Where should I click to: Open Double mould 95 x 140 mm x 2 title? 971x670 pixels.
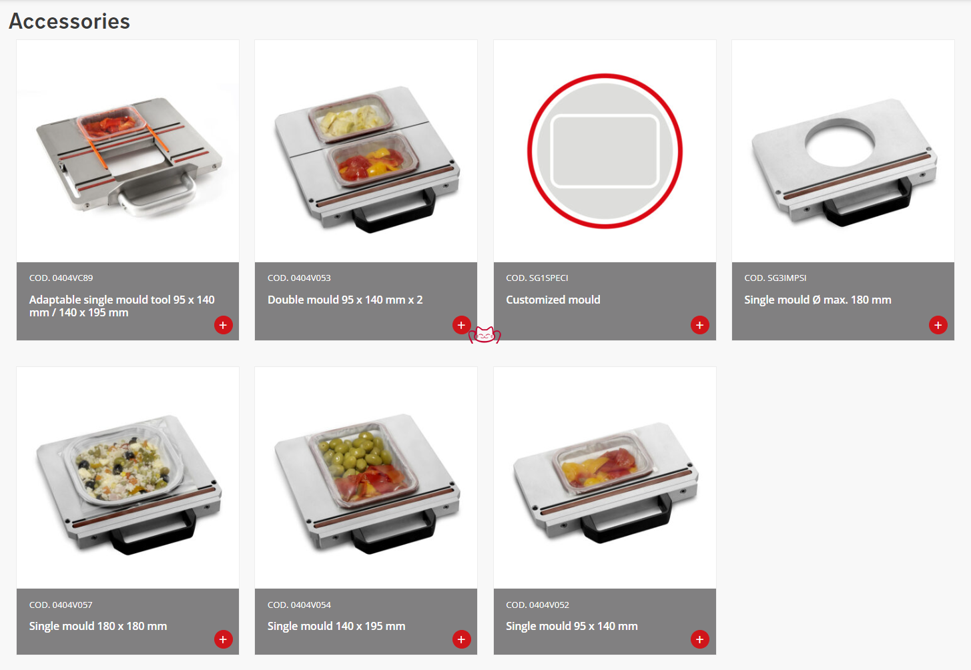click(345, 300)
